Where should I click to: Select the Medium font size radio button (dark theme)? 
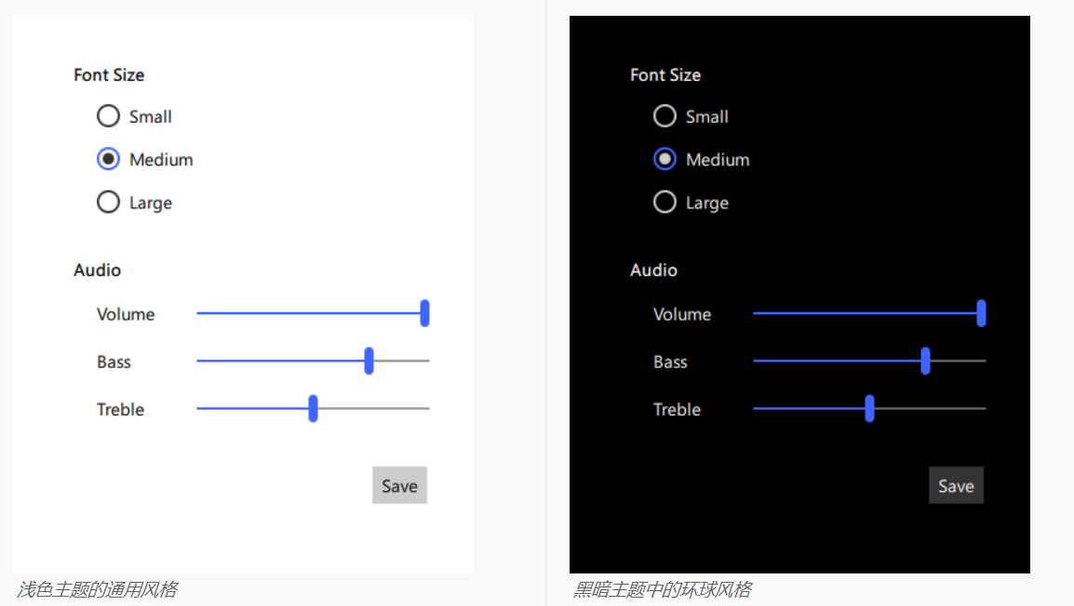click(665, 158)
